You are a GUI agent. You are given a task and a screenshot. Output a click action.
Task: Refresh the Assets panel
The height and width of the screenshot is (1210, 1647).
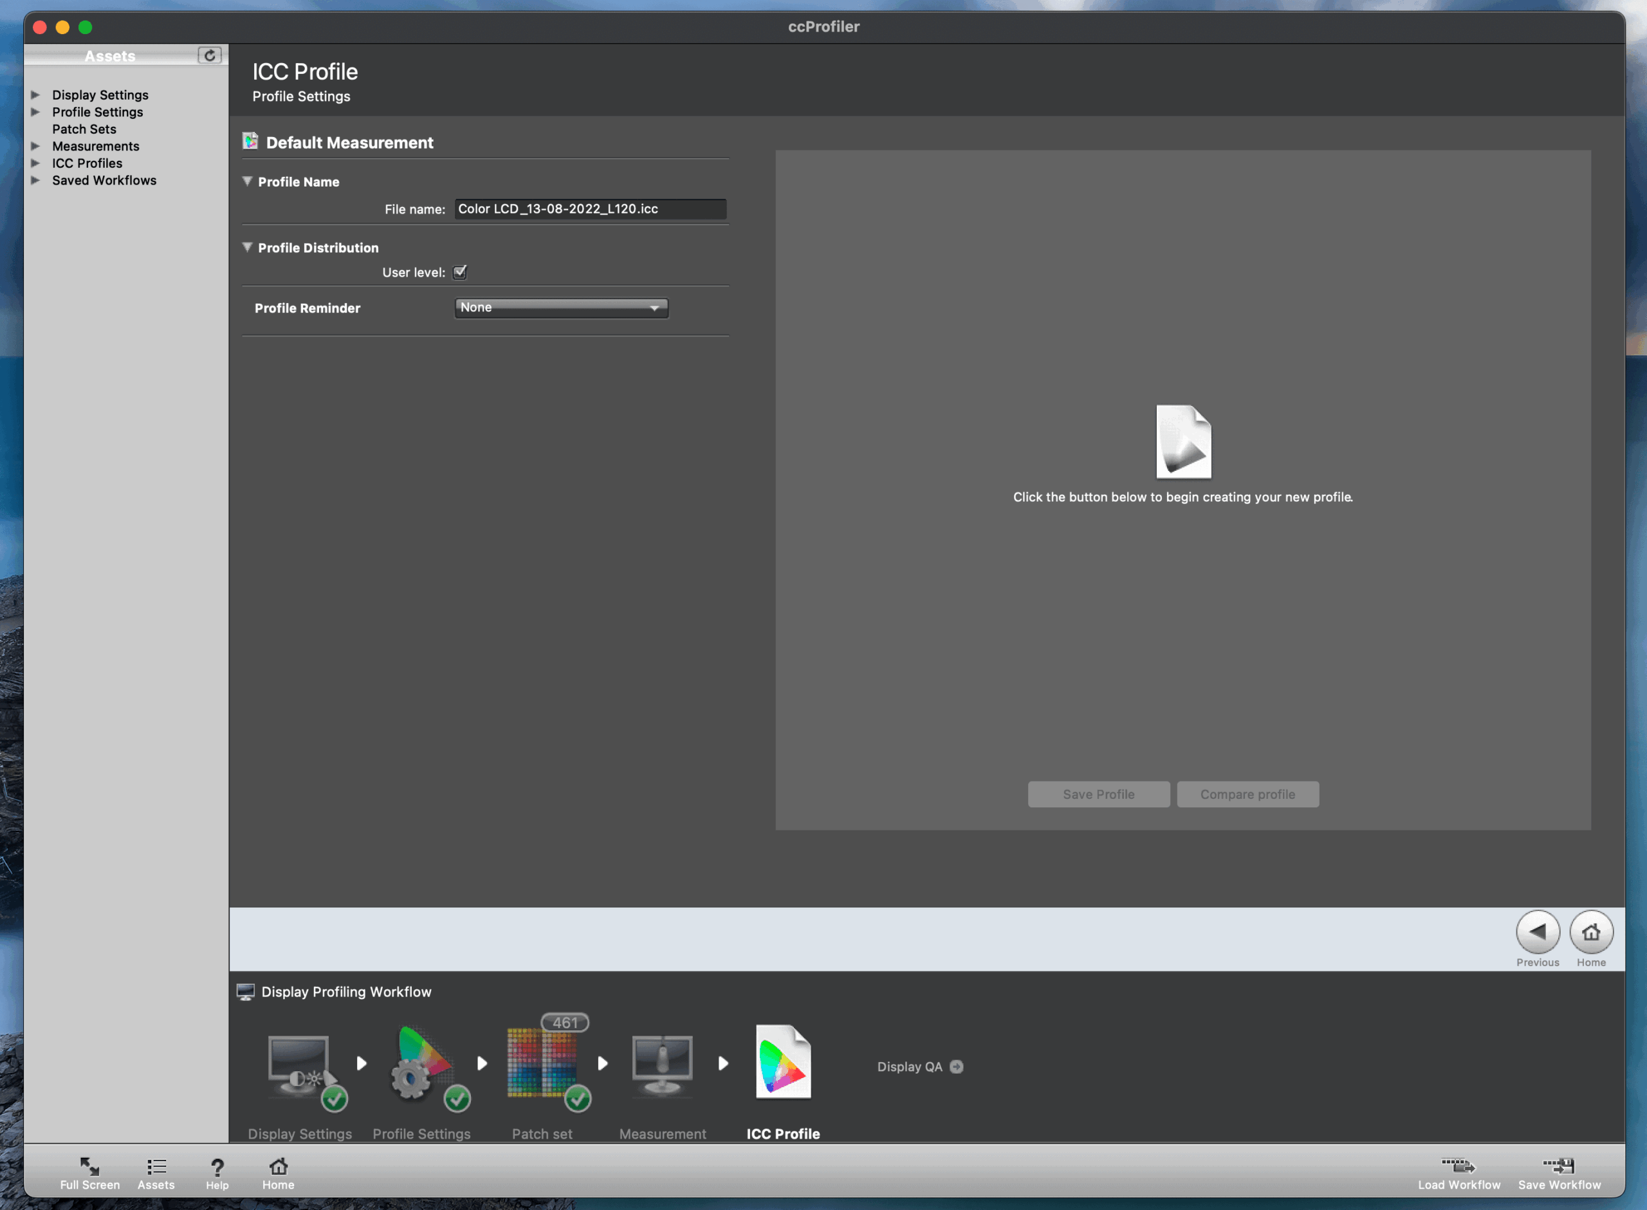[x=210, y=56]
